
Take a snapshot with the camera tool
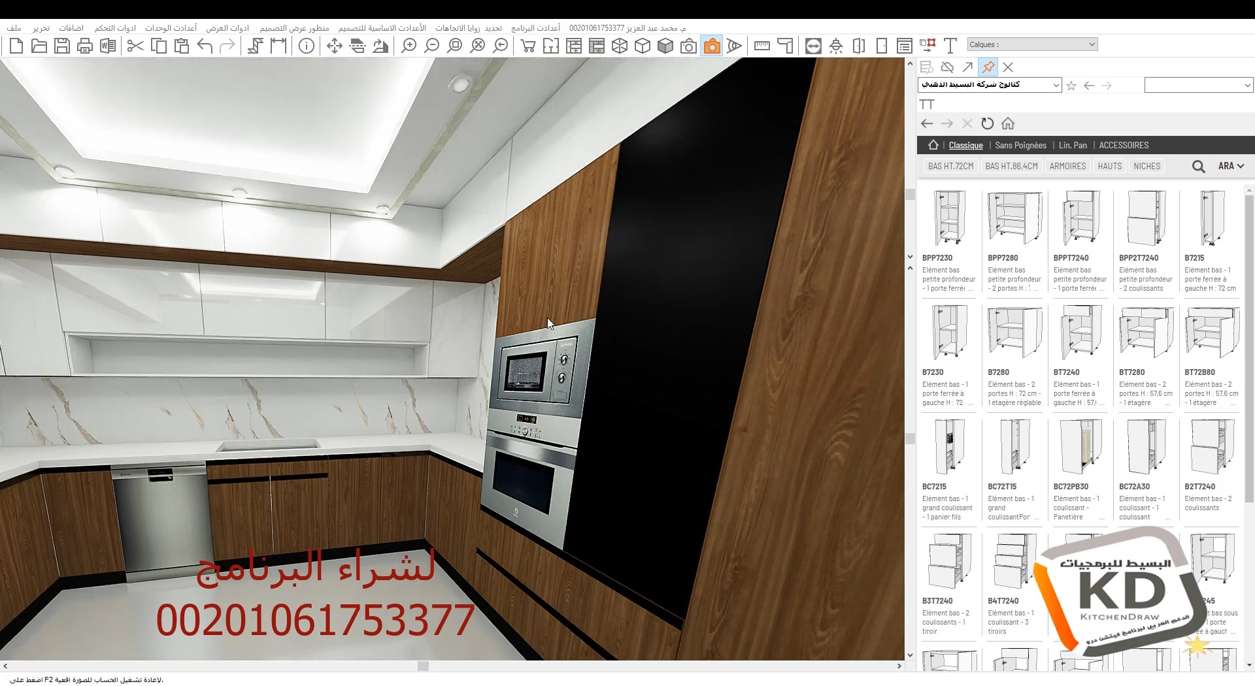pyautogui.click(x=711, y=46)
